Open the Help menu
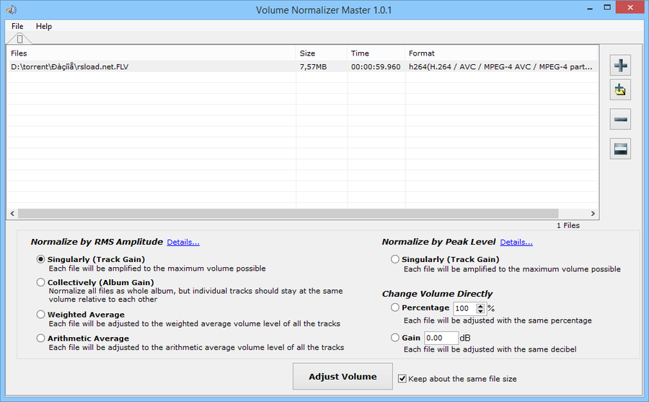649x402 pixels. [x=44, y=26]
